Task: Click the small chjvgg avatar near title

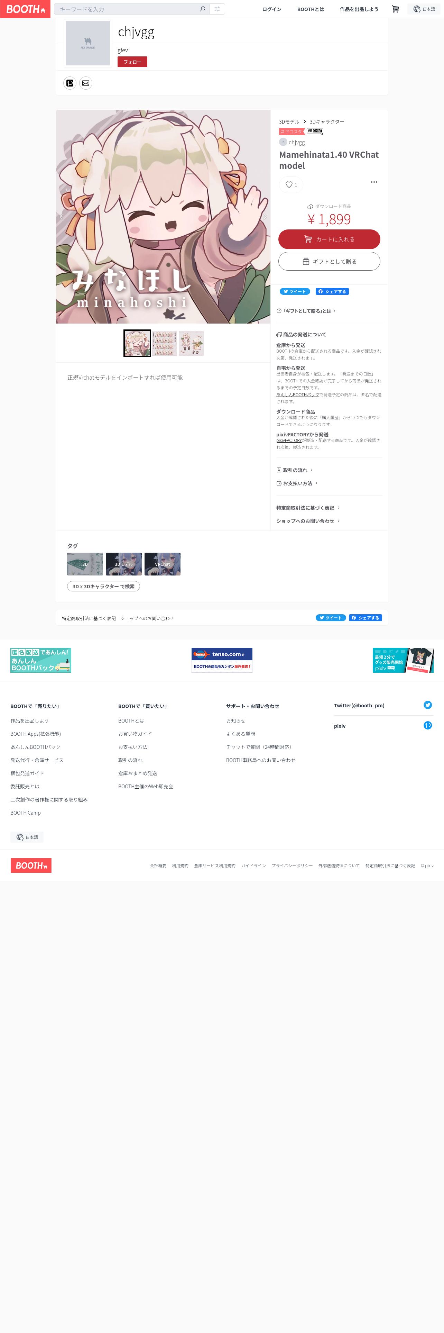Action: pos(283,142)
